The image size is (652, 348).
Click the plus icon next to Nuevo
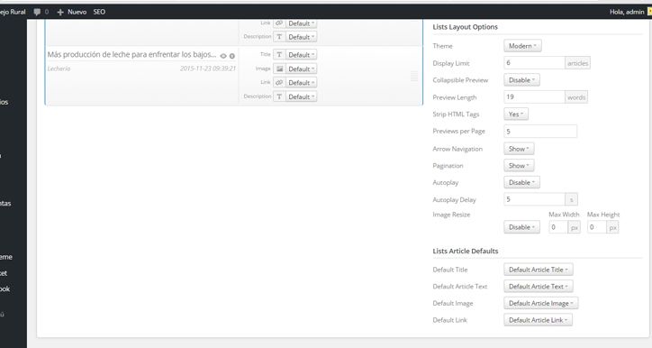60,12
